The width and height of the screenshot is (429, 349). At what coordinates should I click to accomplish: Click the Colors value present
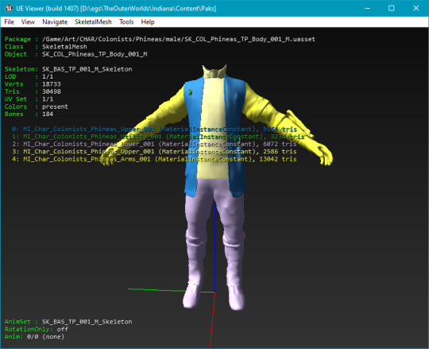pos(55,107)
